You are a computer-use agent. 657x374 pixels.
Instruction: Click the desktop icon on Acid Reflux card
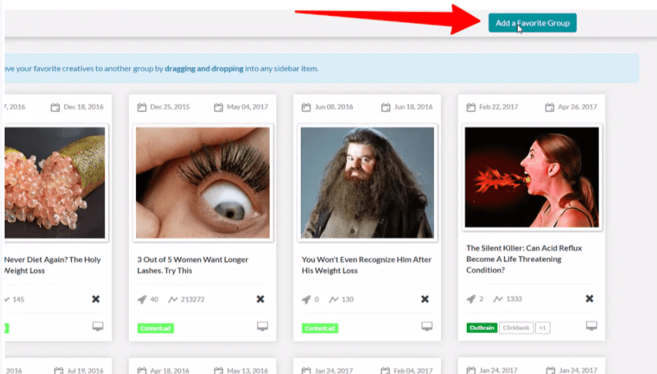coord(592,326)
